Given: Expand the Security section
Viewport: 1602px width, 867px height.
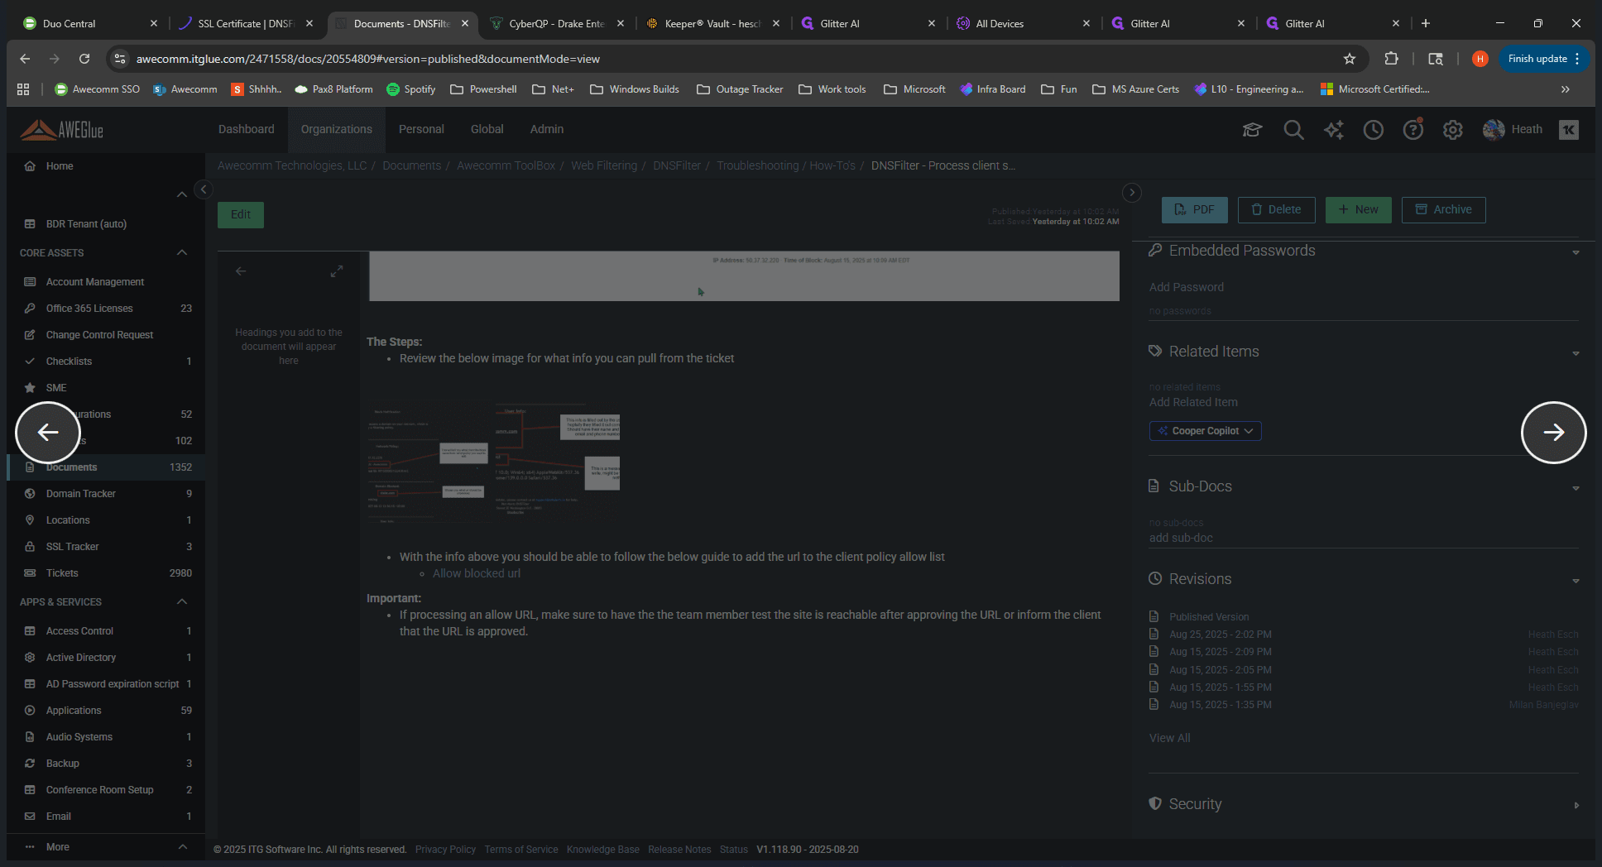Looking at the screenshot, I should tap(1576, 805).
